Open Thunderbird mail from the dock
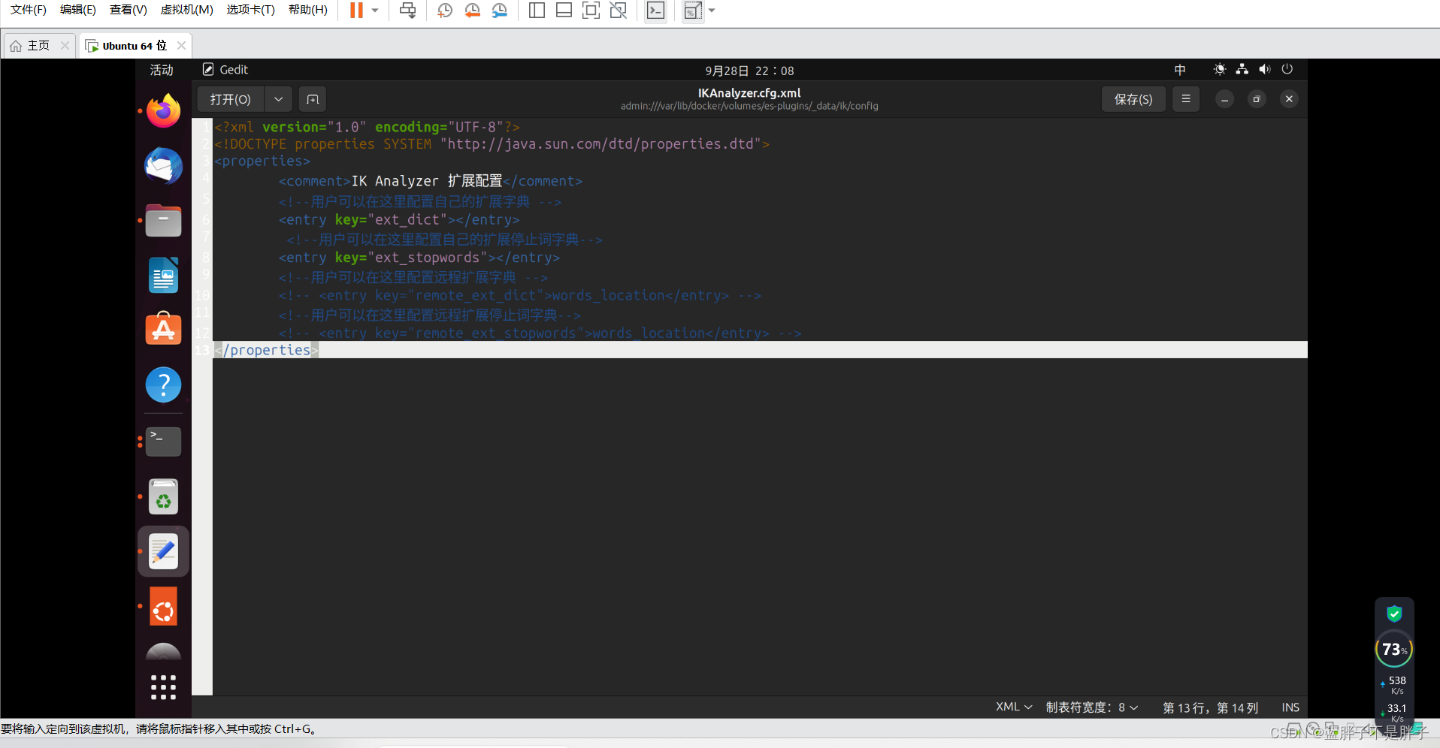Viewport: 1440px width, 748px height. (x=163, y=166)
